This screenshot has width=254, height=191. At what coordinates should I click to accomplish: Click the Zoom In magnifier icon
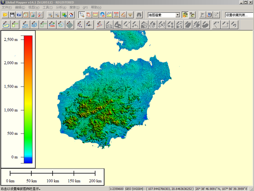[x=50, y=15]
